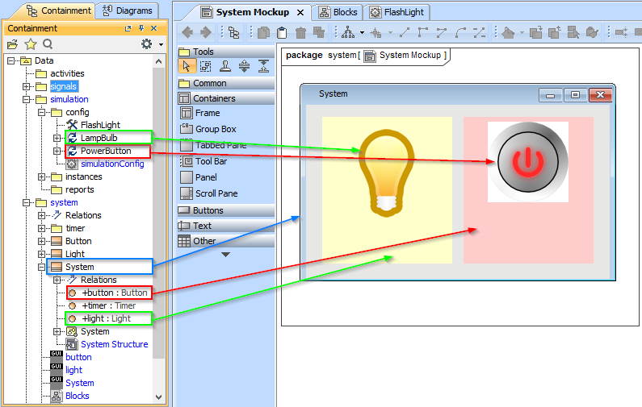
Task: Expand the Buttons palette group
Action: click(208, 210)
